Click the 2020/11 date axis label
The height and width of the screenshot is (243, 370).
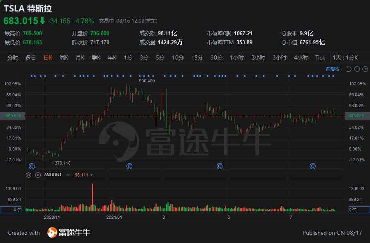click(x=52, y=217)
